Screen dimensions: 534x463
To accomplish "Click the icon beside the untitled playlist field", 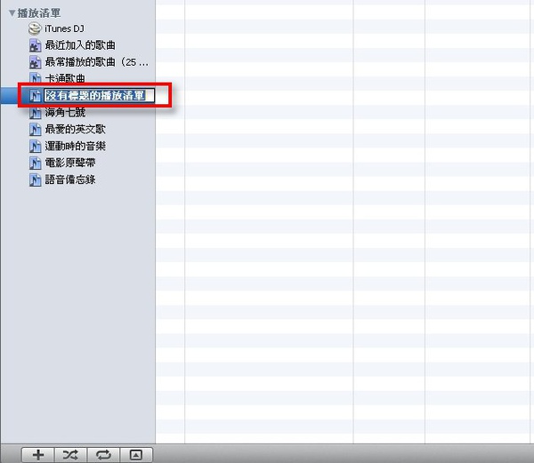I will (35, 95).
